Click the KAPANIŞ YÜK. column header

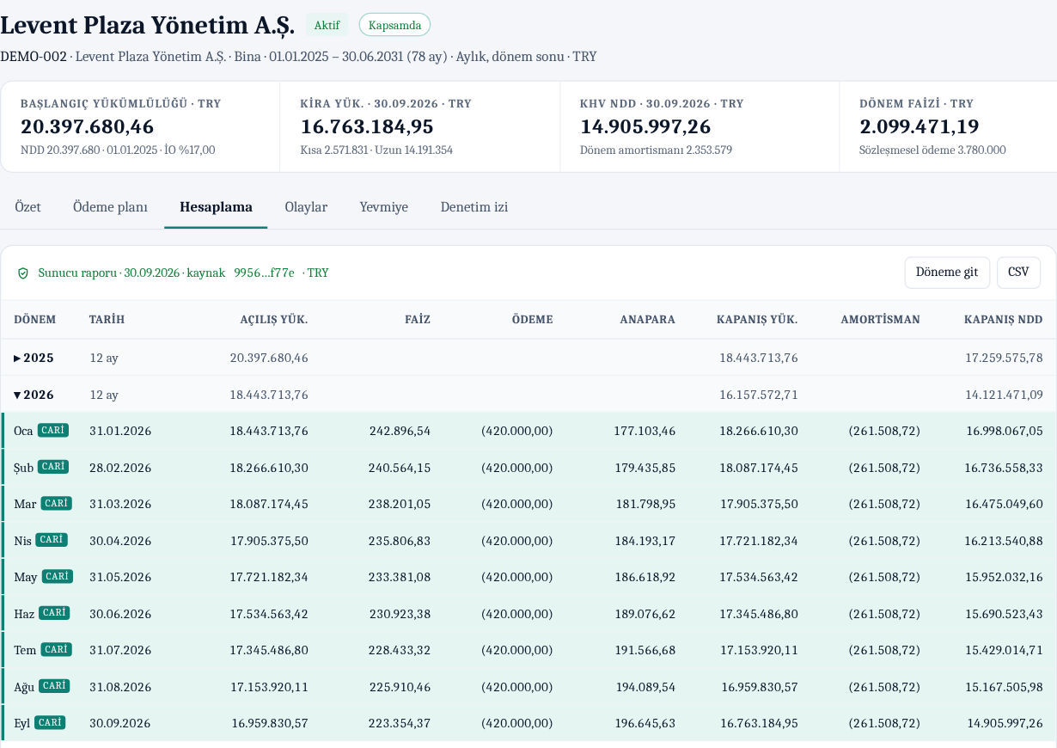click(757, 320)
